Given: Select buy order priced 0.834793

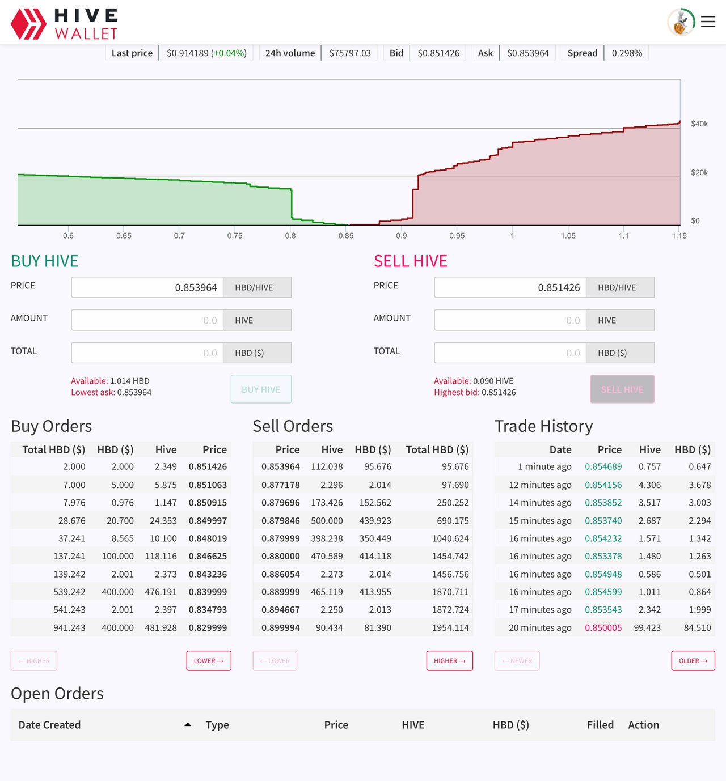Looking at the screenshot, I should [x=121, y=609].
